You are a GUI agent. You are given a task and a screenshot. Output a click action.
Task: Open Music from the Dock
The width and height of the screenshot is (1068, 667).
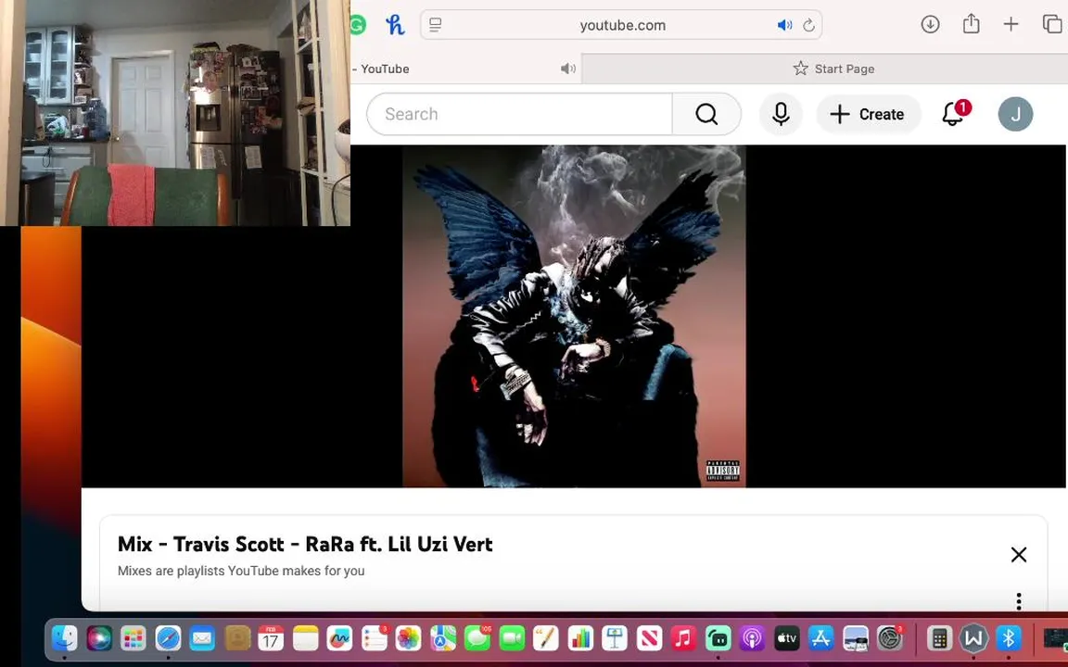coord(683,638)
